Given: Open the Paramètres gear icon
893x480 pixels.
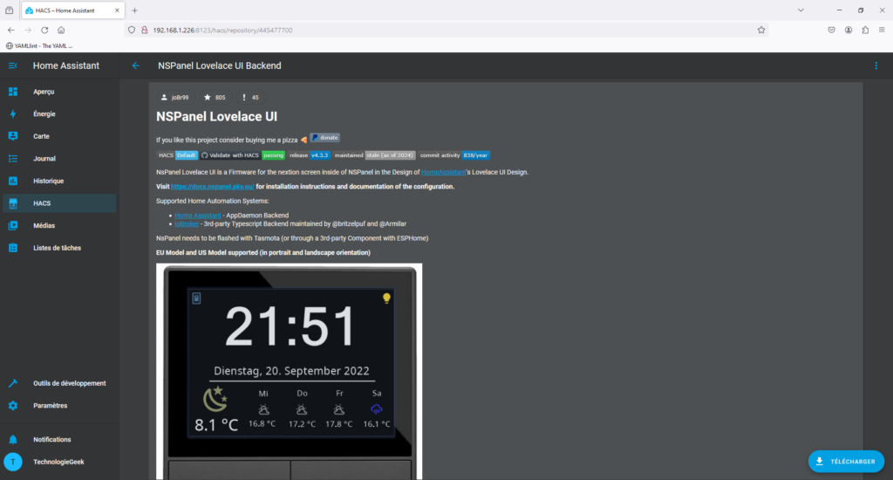Looking at the screenshot, I should pyautogui.click(x=12, y=405).
